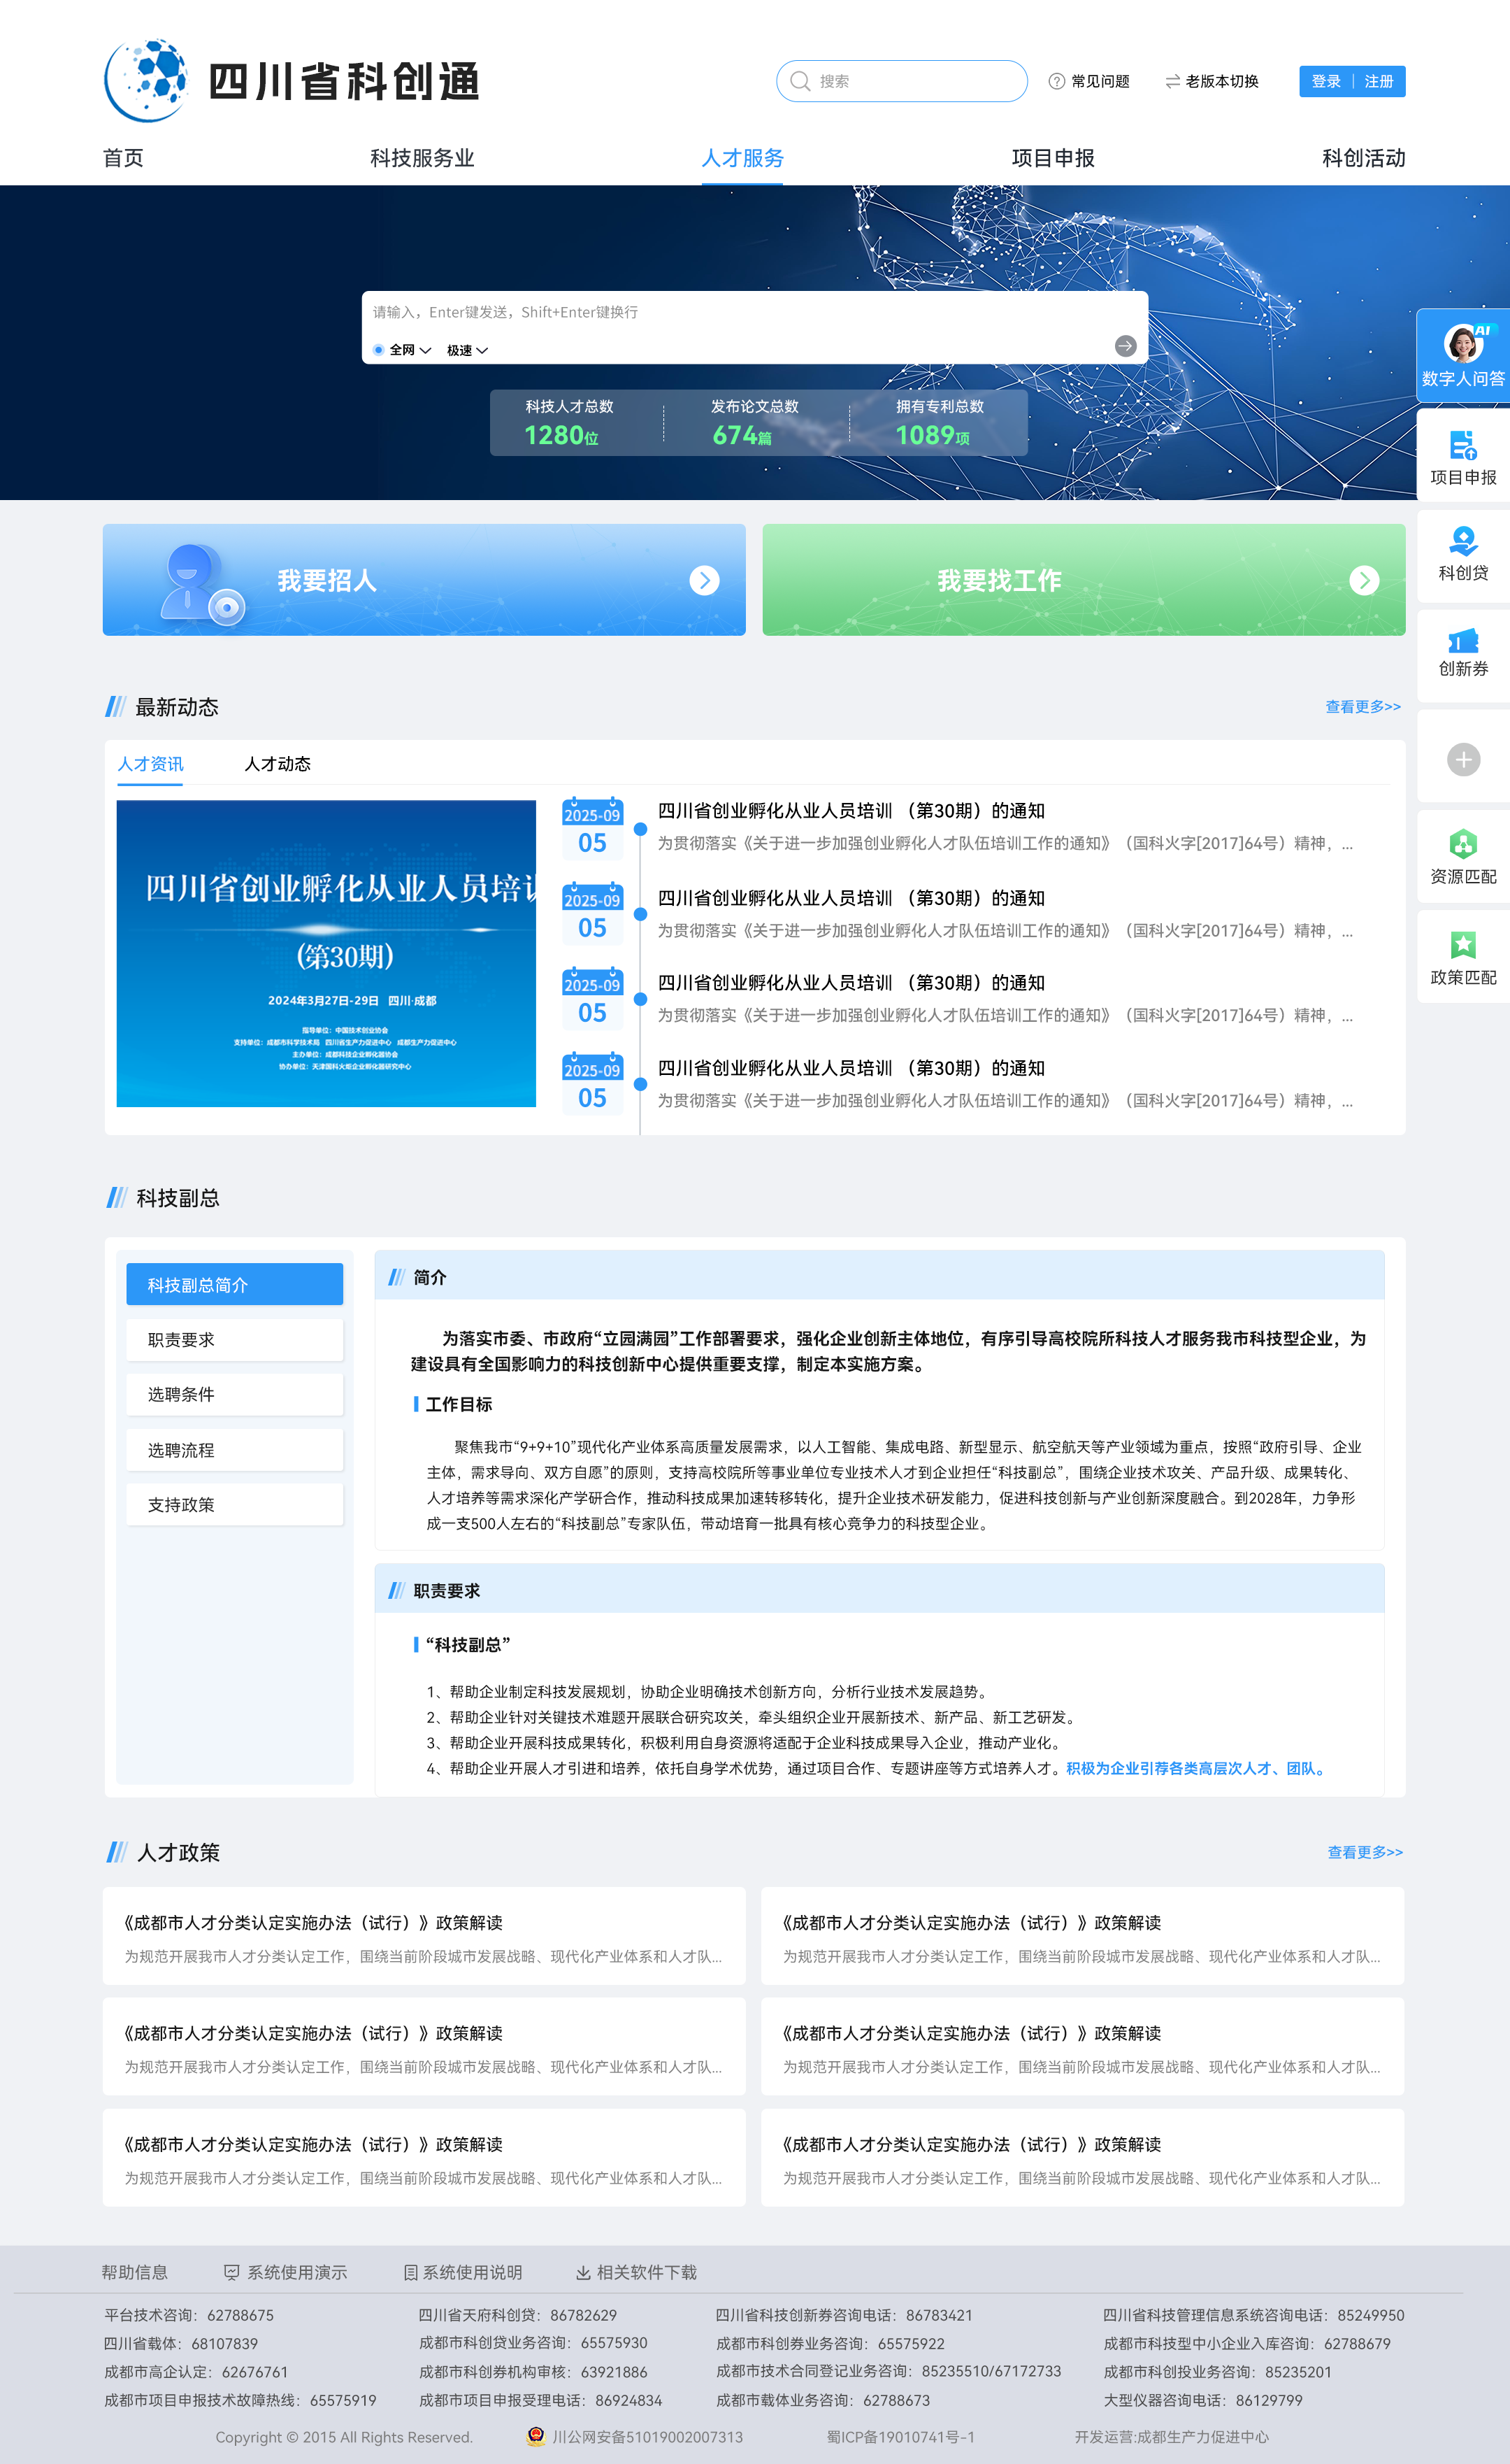Viewport: 1510px width, 2464px height.
Task: Select the 全网 radio option
Action: 379,350
